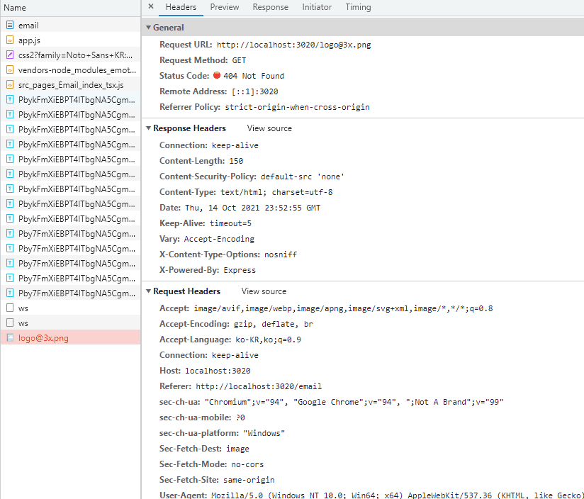
Task: Click the Request Method GET value
Action: [x=239, y=60]
